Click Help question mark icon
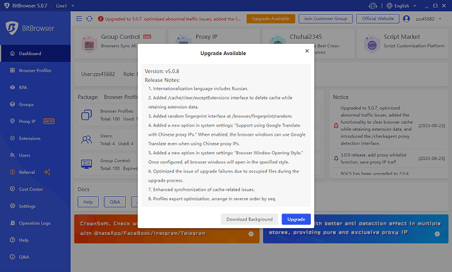This screenshot has height=272, width=452. (x=13, y=240)
